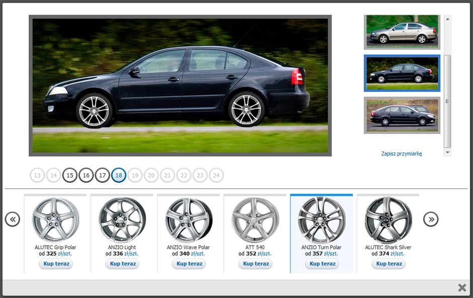Choose rim size 21

point(168,175)
